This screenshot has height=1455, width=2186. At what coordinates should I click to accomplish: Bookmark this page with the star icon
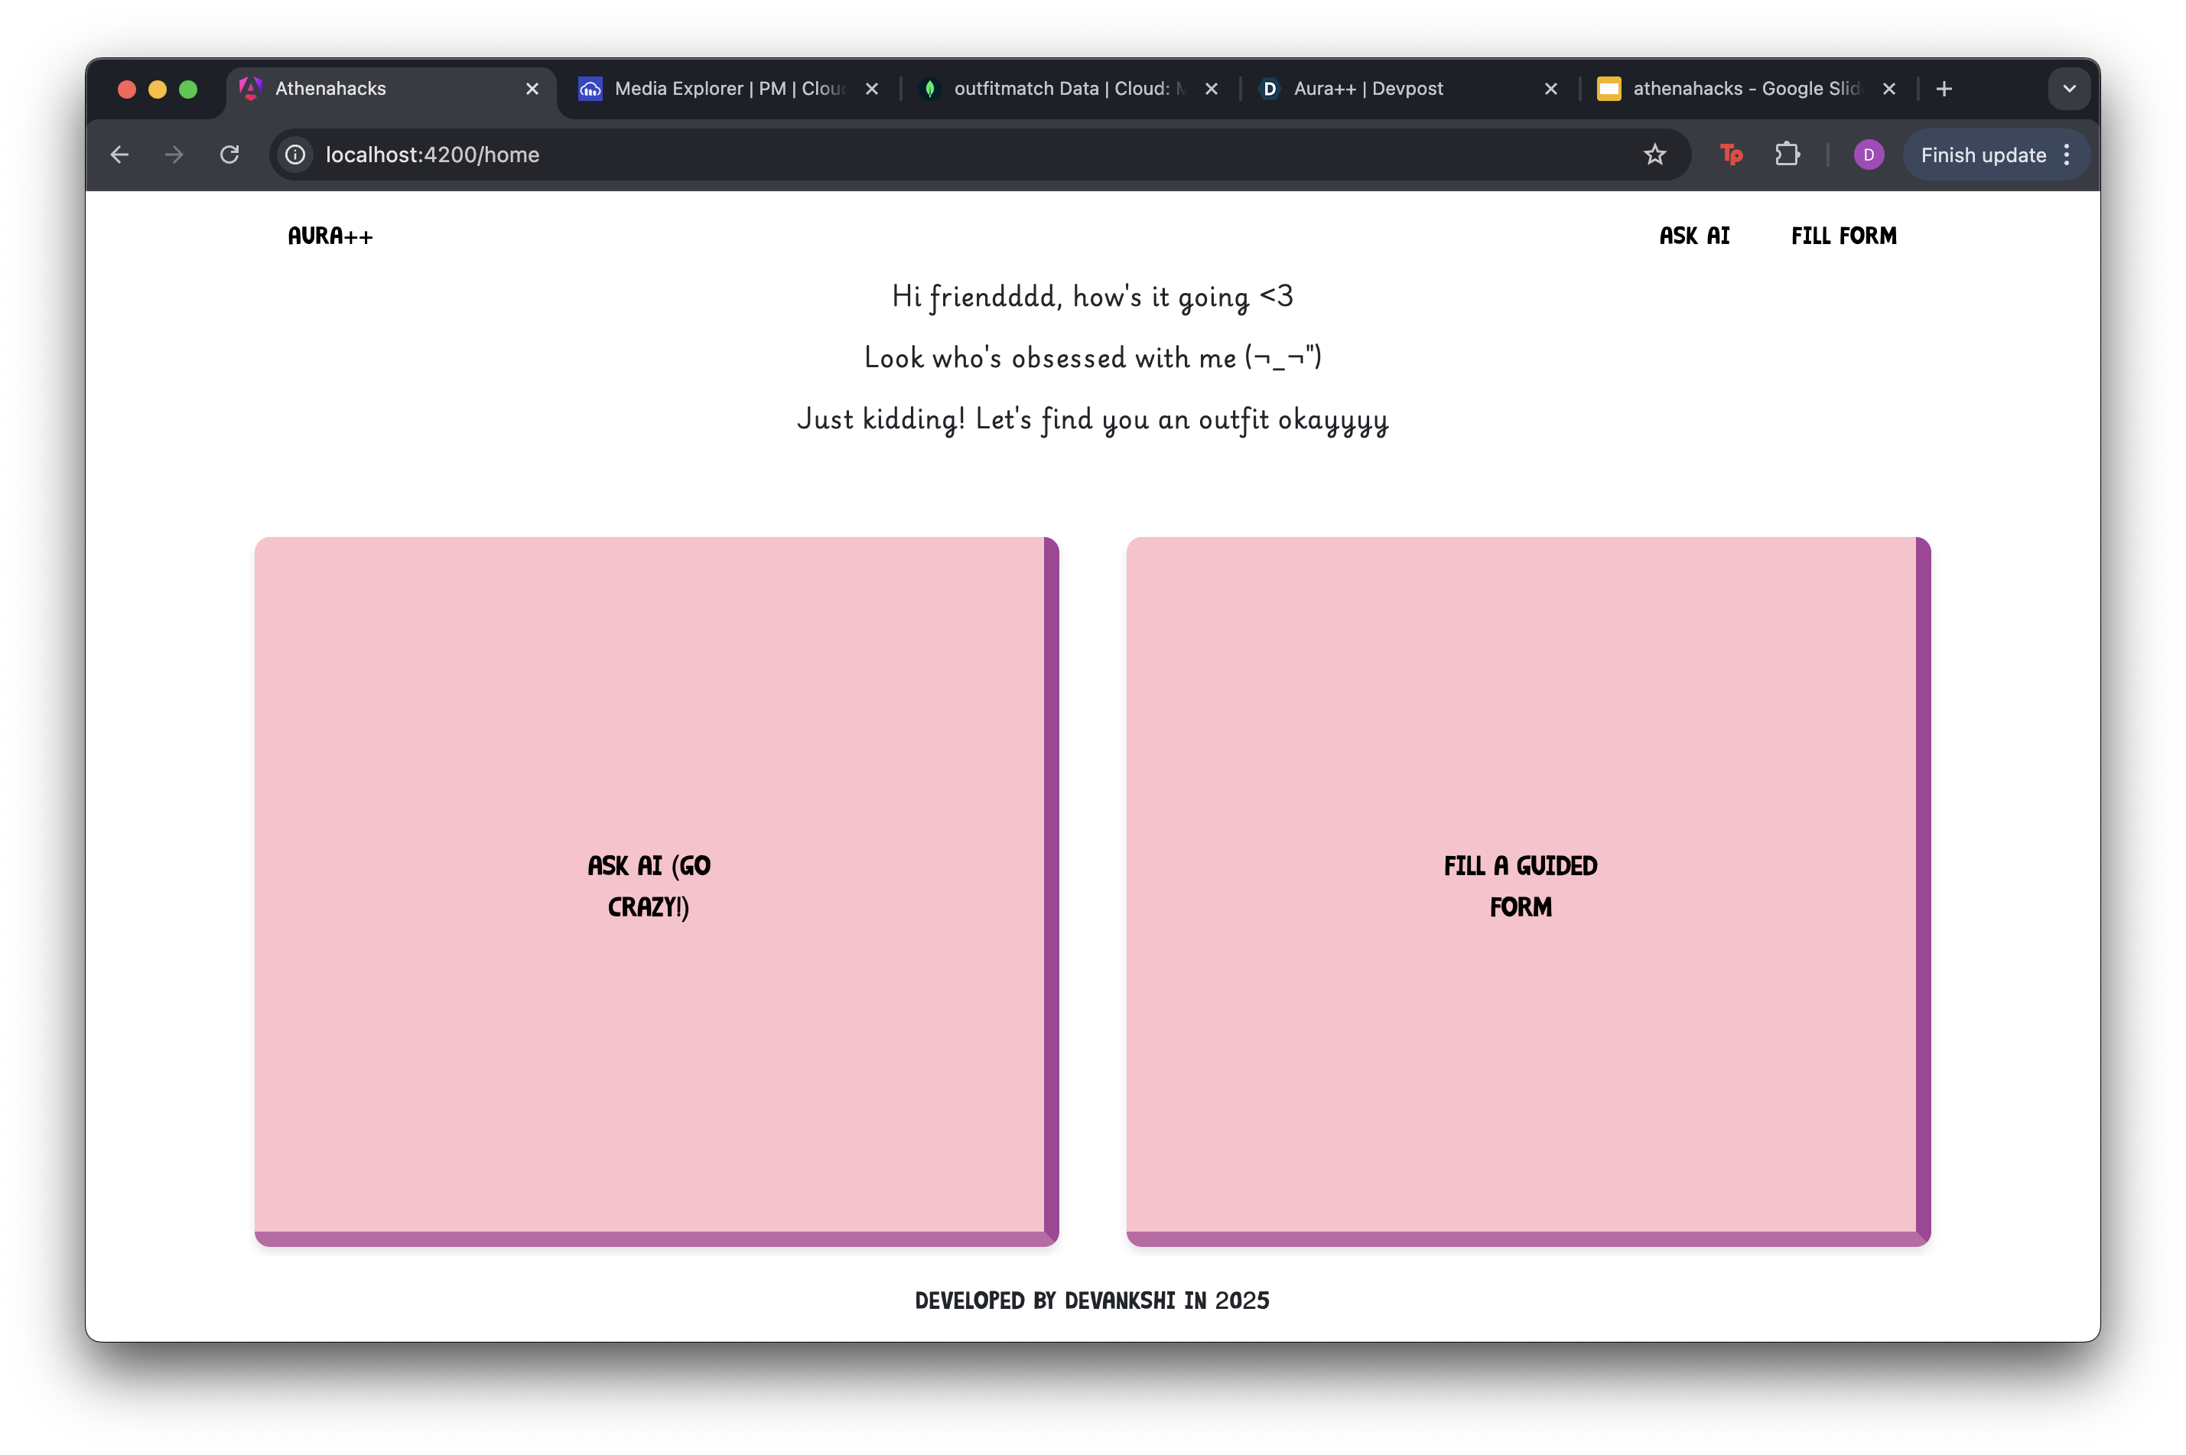click(x=1654, y=154)
